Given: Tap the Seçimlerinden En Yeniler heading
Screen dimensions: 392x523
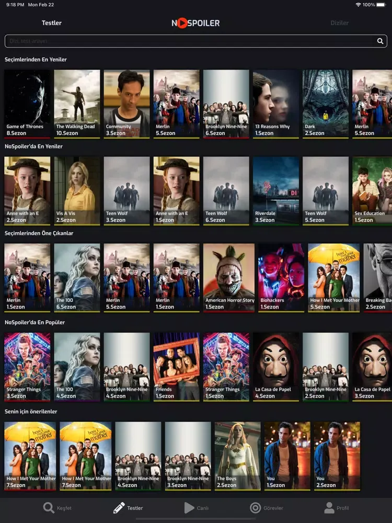Looking at the screenshot, I should pyautogui.click(x=36, y=60).
